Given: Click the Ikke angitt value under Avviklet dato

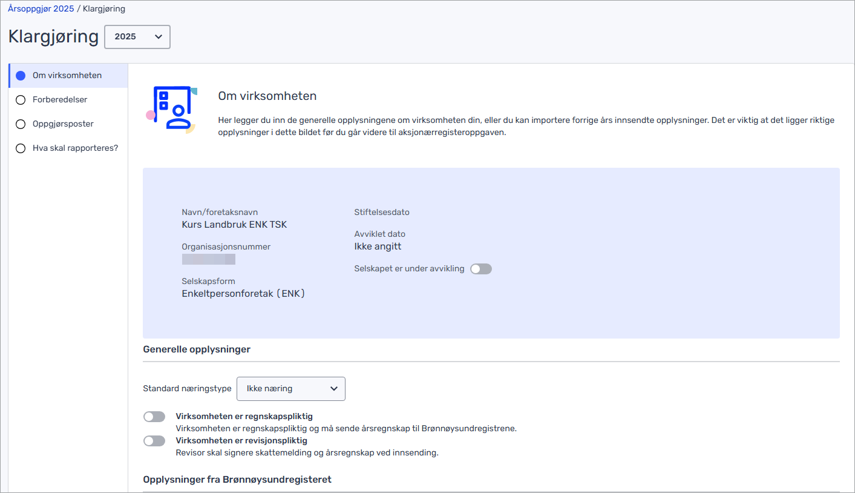Looking at the screenshot, I should [378, 247].
